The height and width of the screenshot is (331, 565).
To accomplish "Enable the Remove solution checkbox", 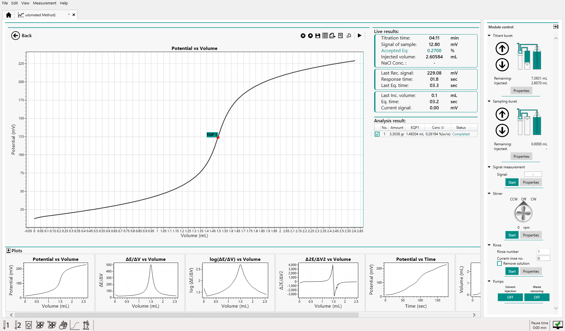I will click(x=499, y=264).
